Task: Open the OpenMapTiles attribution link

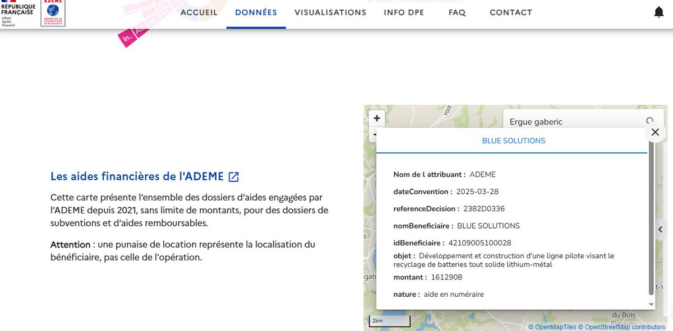Action: coord(552,327)
